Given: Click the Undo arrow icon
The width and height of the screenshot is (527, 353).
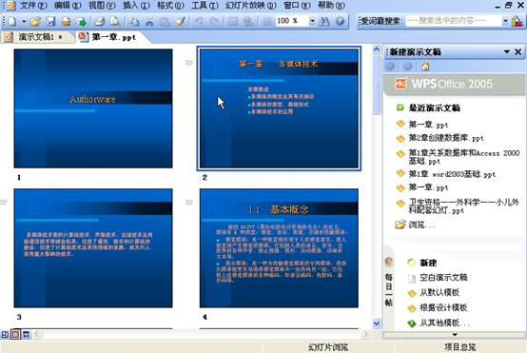Looking at the screenshot, I should click(199, 22).
